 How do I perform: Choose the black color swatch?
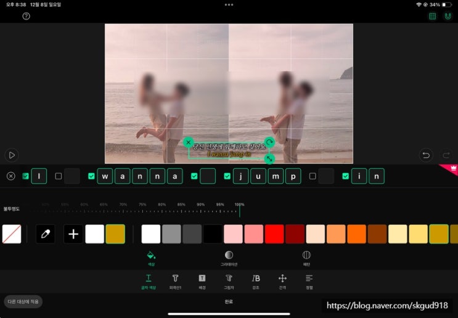pos(213,234)
